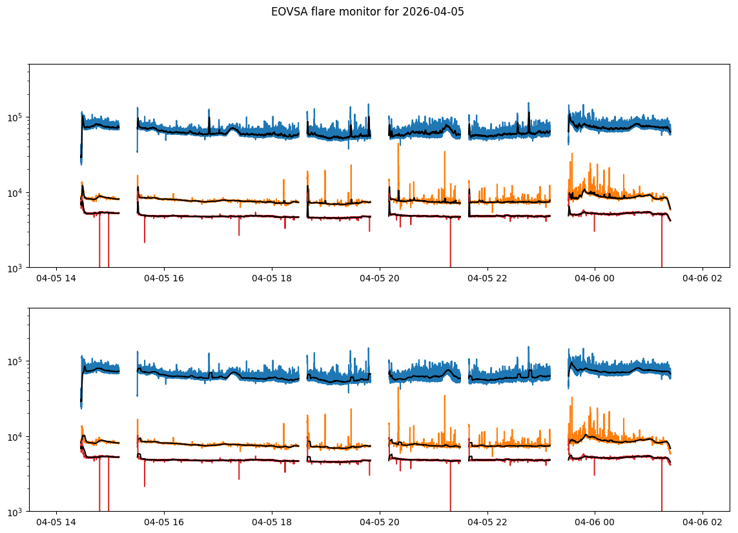This screenshot has width=738, height=533.
Task: Click the 10^5 y-axis label on top plot
Action: coord(17,117)
